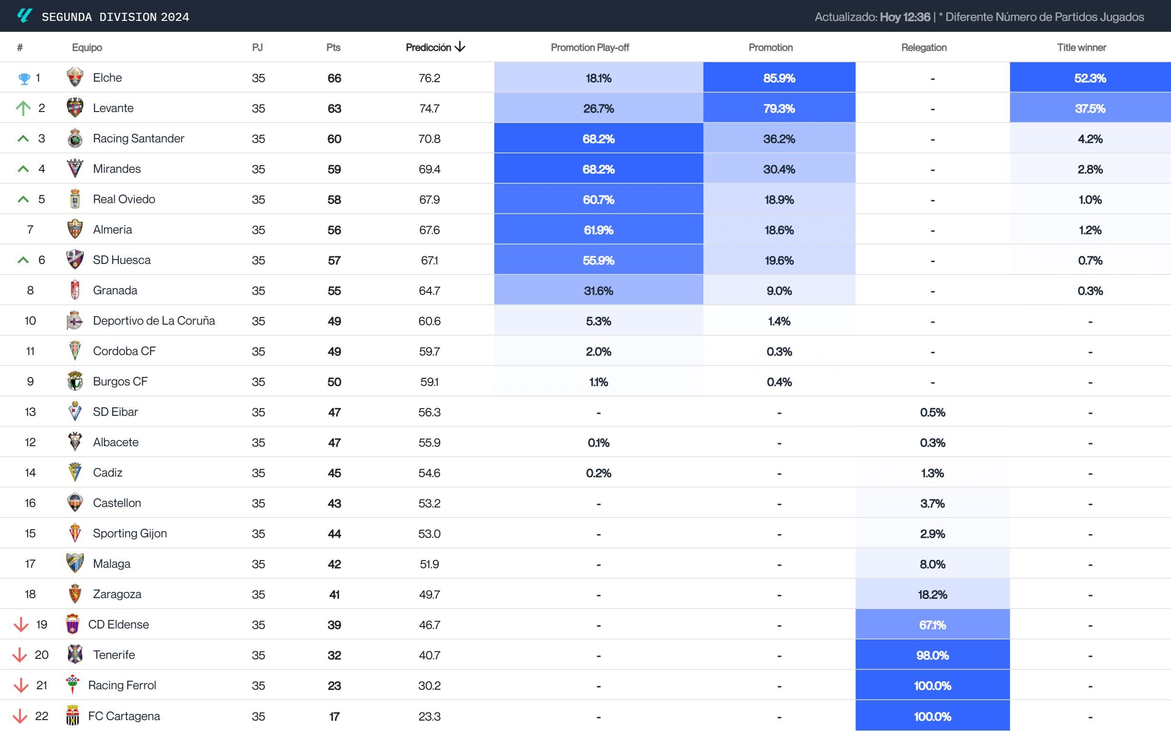Click the Sporting Gijon club crest
The image size is (1171, 731).
point(75,533)
